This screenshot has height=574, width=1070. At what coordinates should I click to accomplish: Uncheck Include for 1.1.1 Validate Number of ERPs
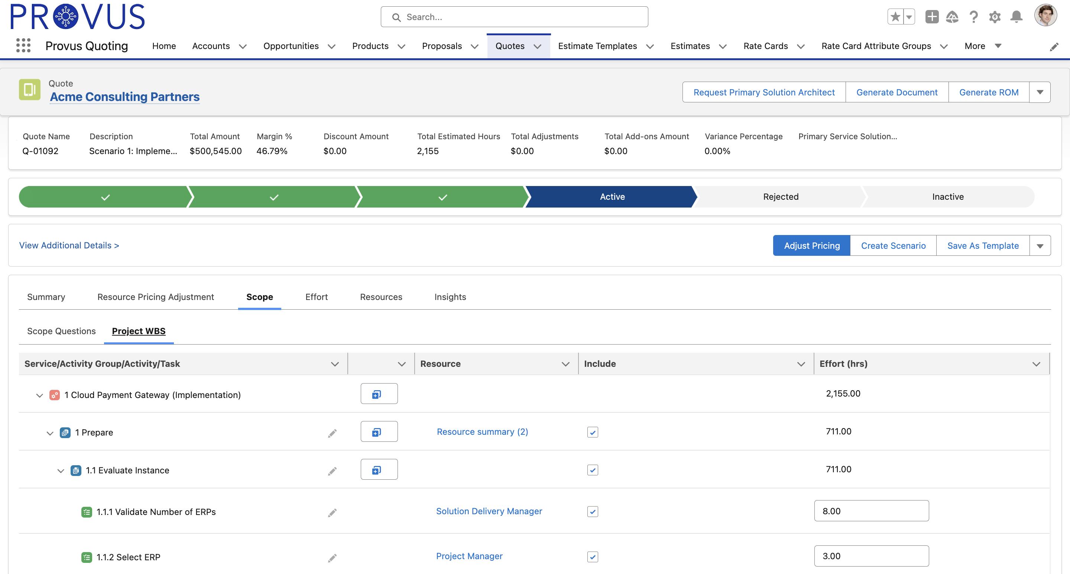click(x=592, y=511)
